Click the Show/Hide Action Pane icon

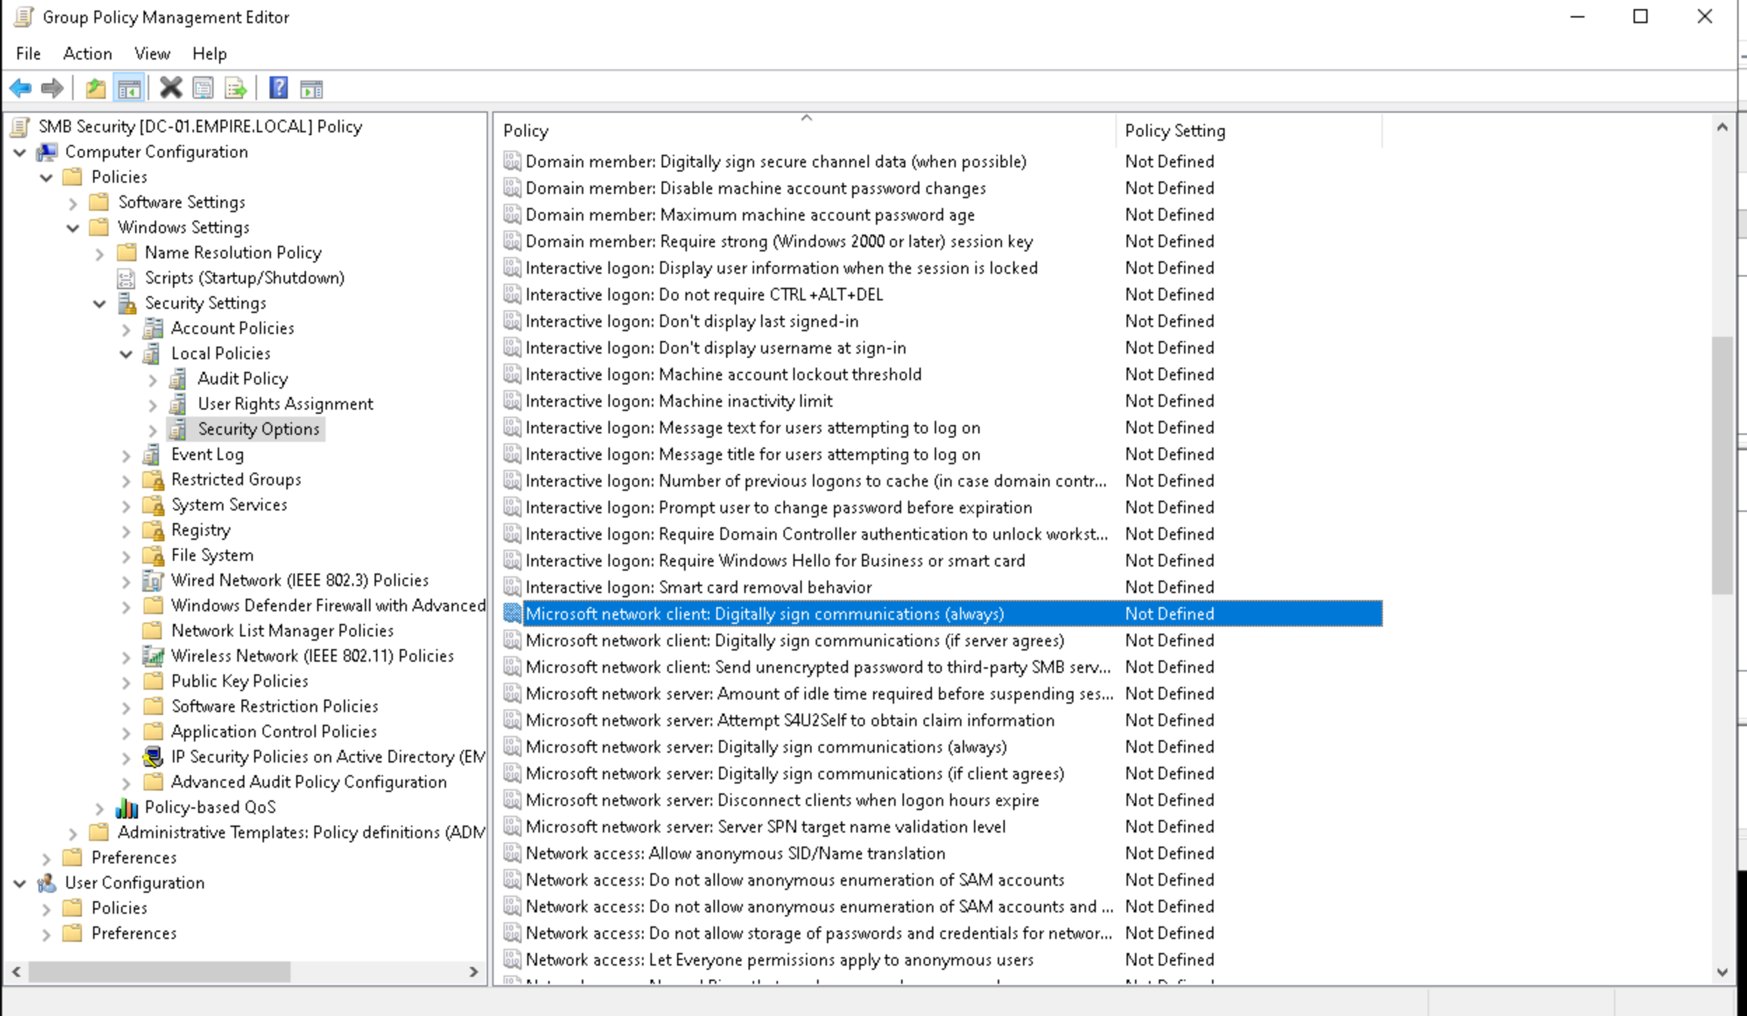click(312, 88)
